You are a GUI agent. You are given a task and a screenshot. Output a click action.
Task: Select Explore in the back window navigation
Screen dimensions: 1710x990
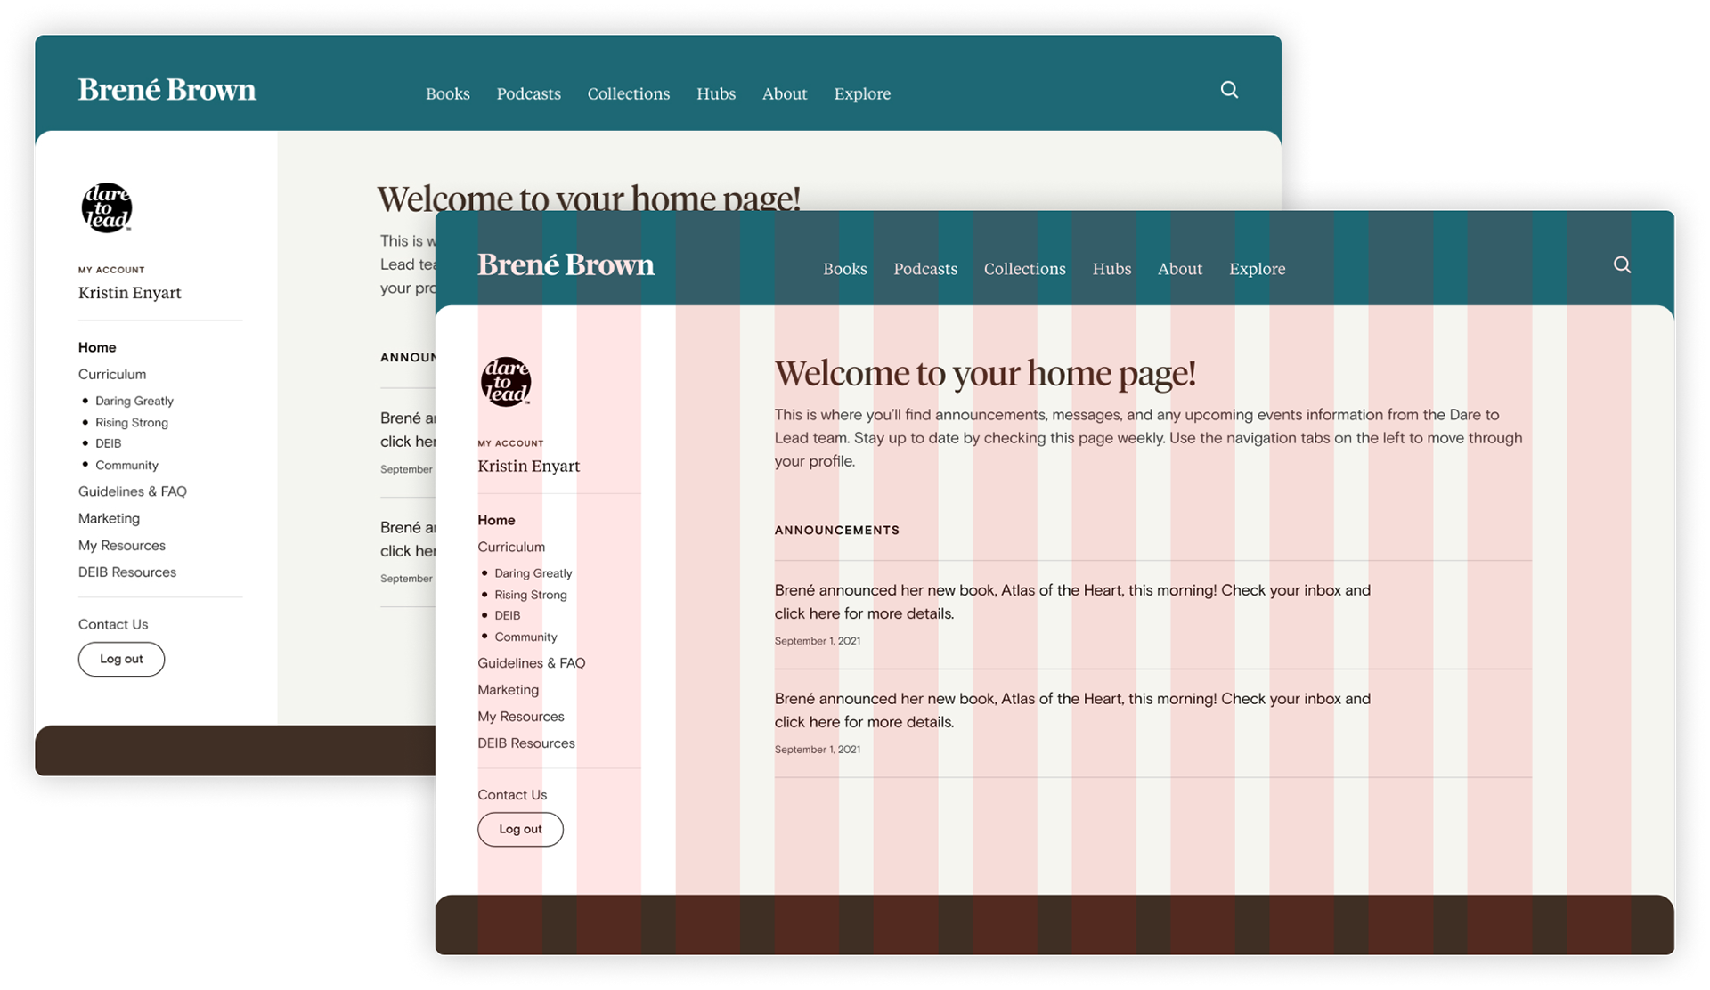pyautogui.click(x=861, y=93)
